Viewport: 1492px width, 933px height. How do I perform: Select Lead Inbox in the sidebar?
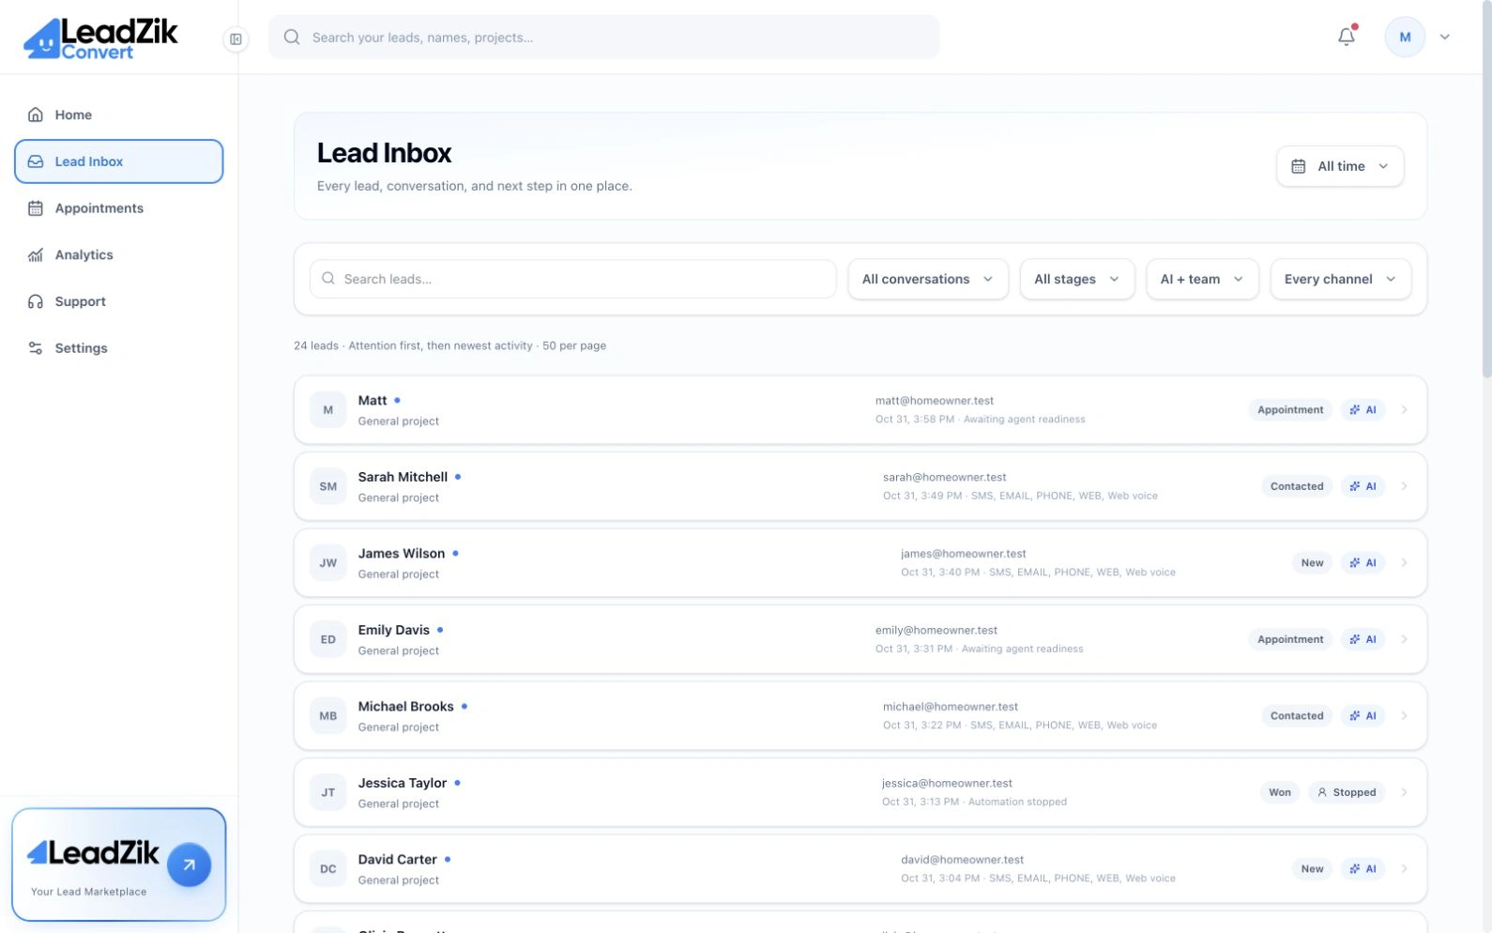pyautogui.click(x=119, y=161)
